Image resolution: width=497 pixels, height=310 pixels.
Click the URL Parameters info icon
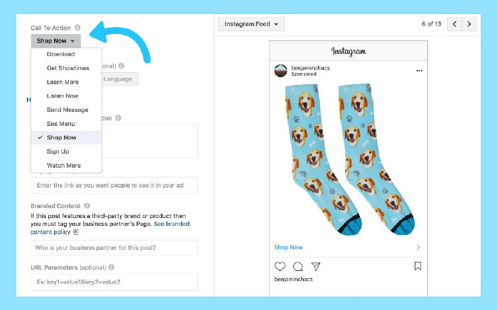pyautogui.click(x=111, y=268)
